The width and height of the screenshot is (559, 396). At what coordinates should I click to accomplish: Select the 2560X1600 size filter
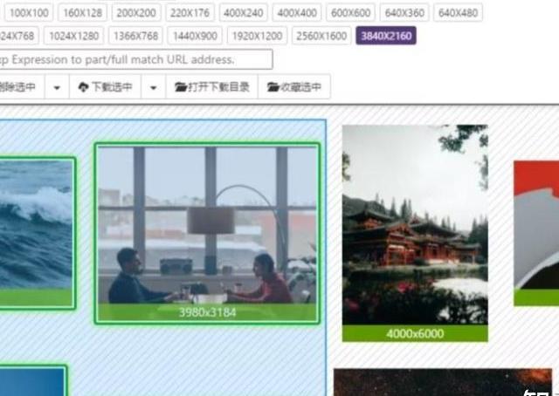coord(321,36)
